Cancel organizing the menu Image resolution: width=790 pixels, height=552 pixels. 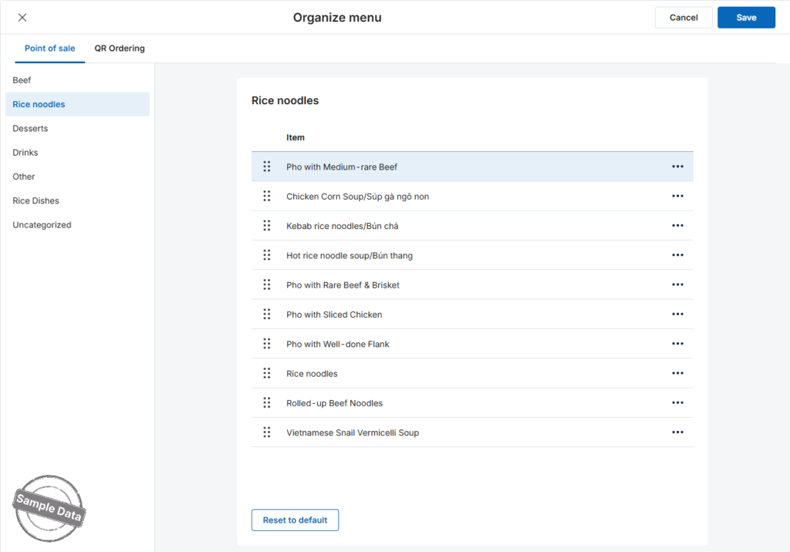(x=684, y=18)
